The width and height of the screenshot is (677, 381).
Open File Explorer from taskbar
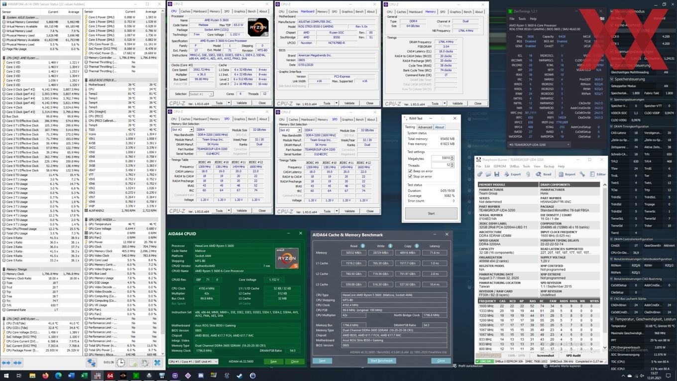point(32,376)
